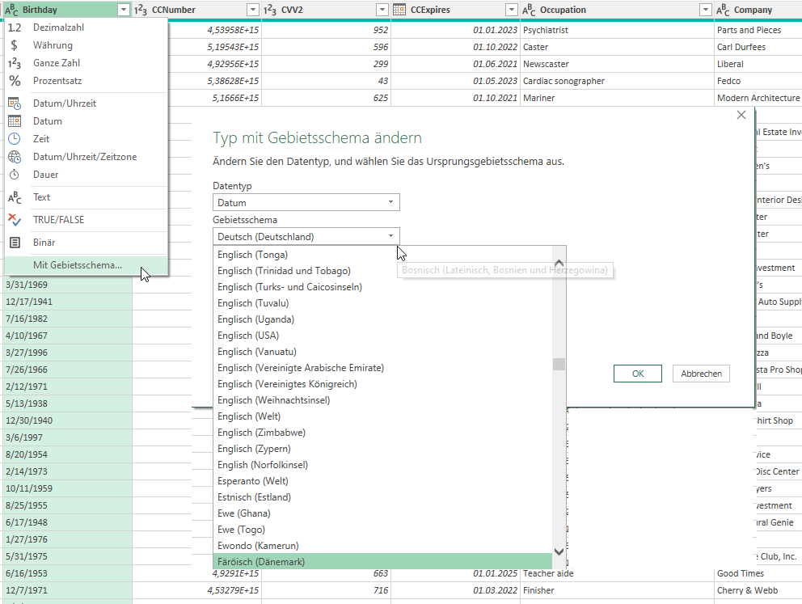
Task: Close the Gebietsschema dialog with X
Action: coord(741,116)
